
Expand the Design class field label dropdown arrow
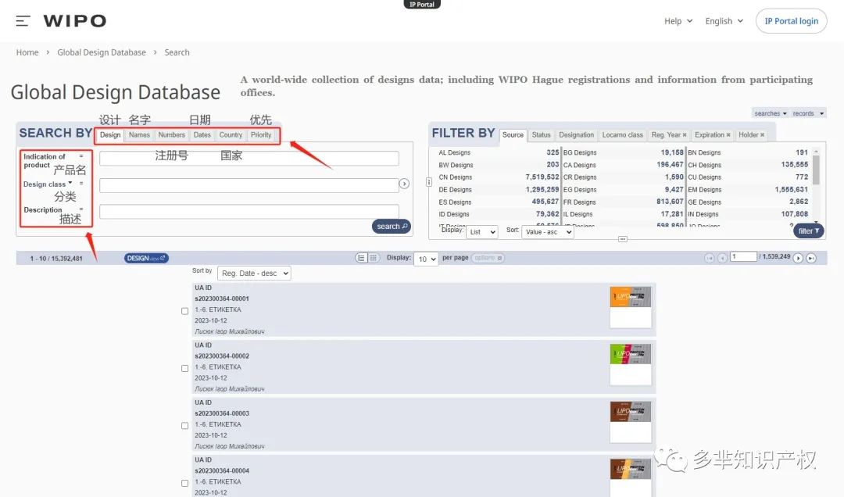(70, 183)
